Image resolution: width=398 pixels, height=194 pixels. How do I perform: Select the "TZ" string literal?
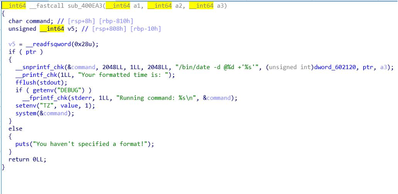(x=47, y=106)
